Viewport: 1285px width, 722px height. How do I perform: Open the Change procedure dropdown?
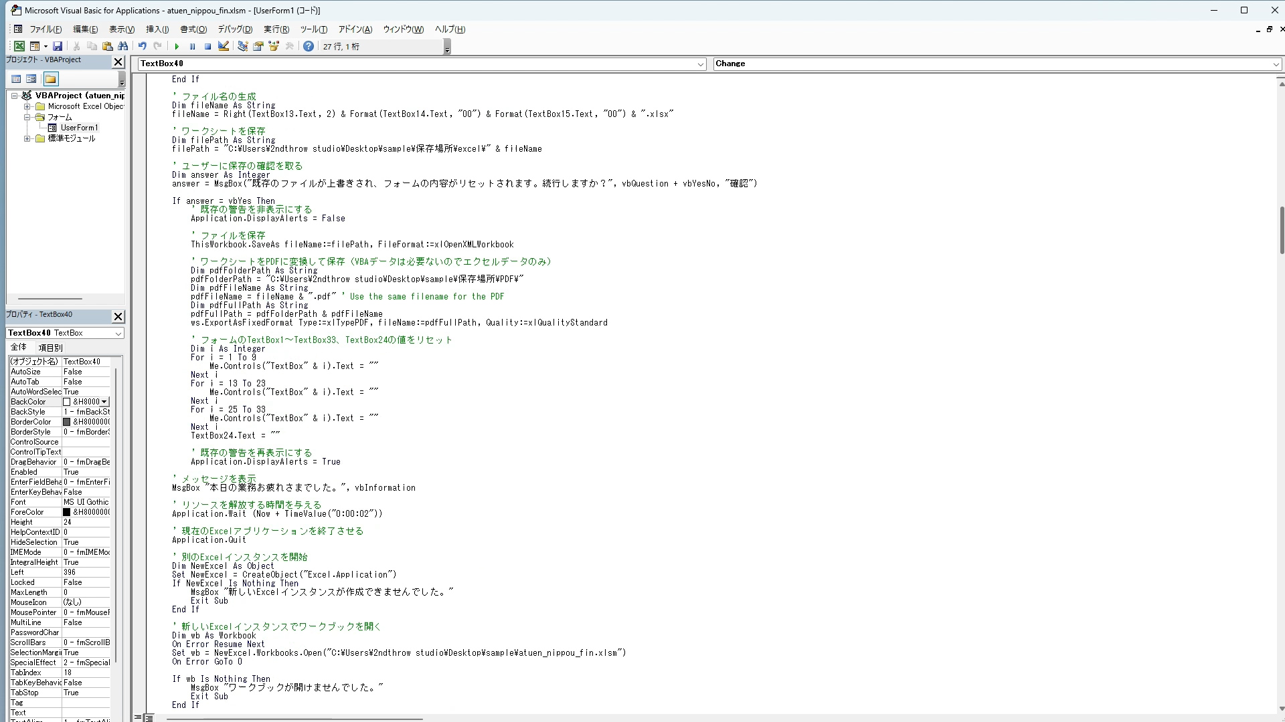click(x=1276, y=64)
